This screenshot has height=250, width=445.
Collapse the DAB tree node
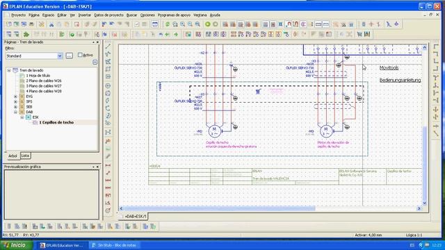click(15, 112)
